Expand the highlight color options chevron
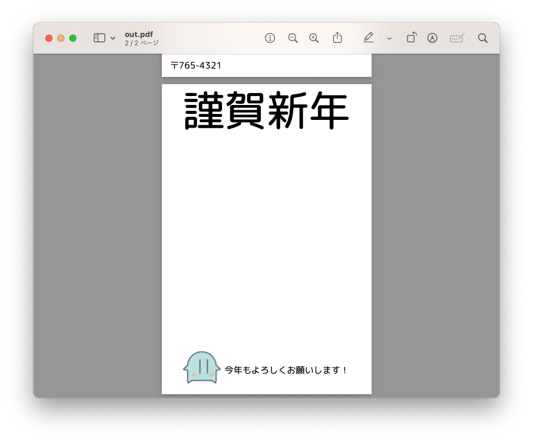533x442 pixels. pyautogui.click(x=390, y=38)
